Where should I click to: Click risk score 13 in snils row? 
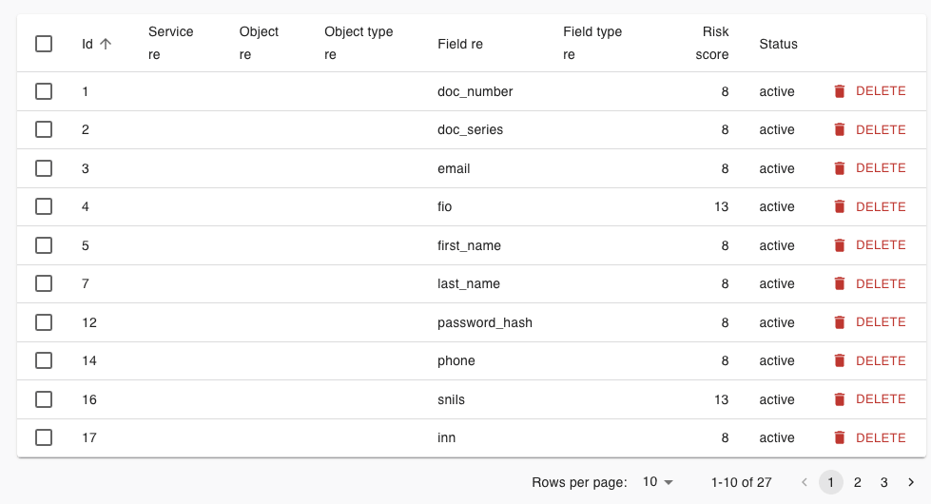pos(722,399)
